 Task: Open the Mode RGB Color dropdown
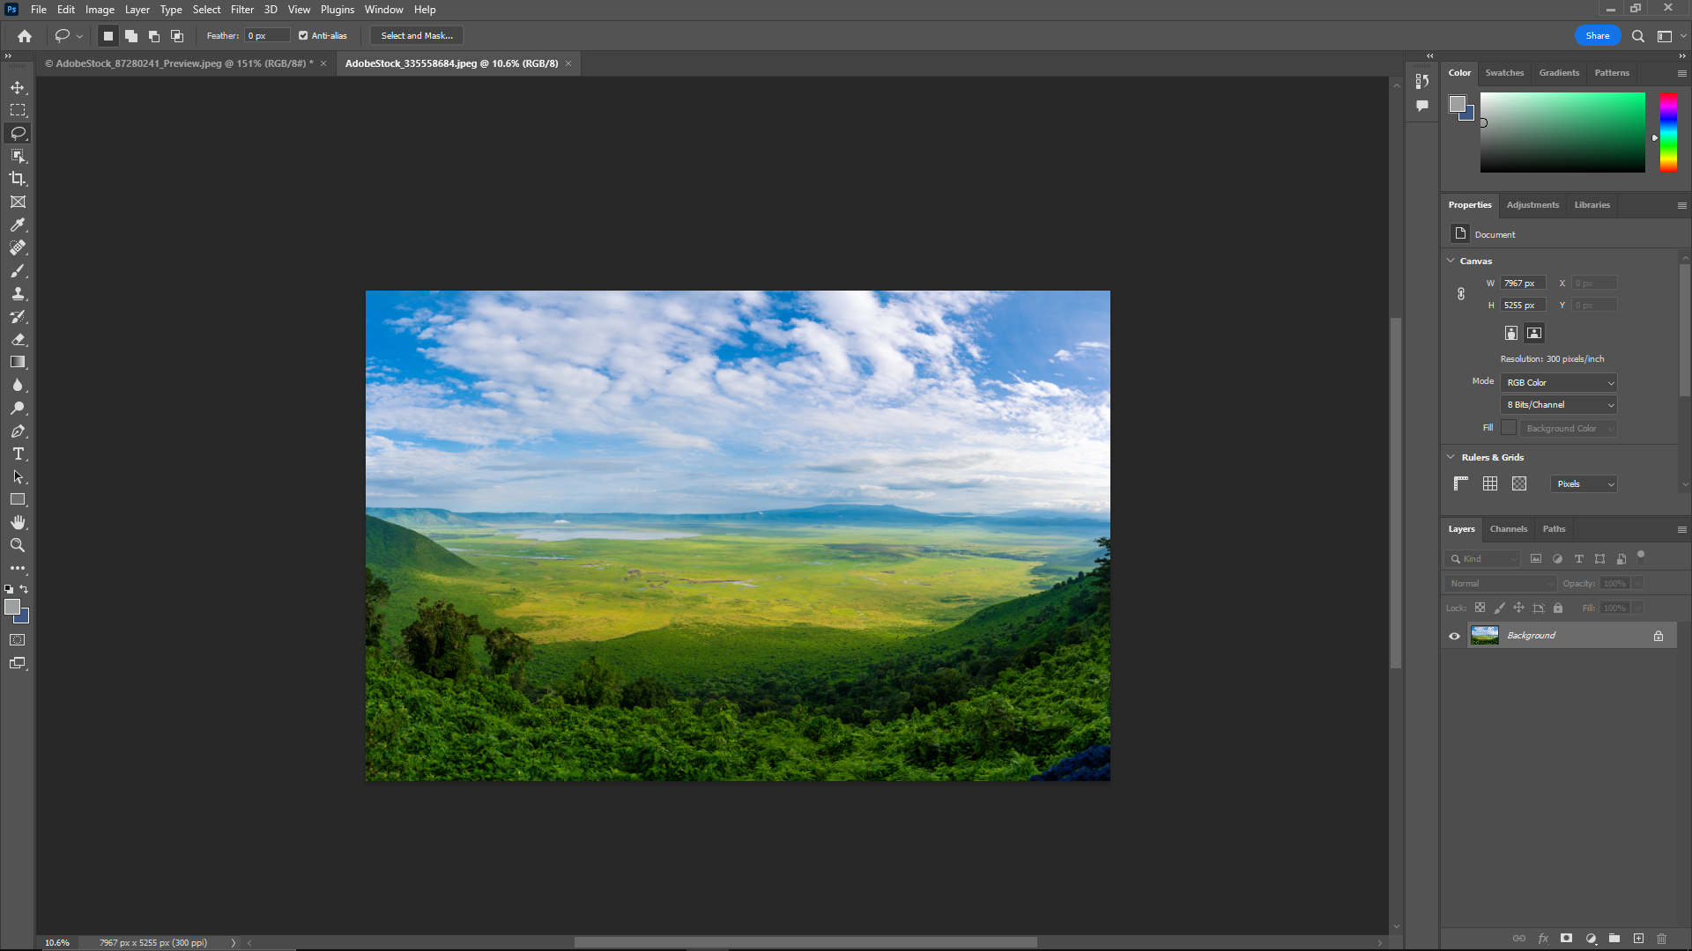click(x=1559, y=383)
